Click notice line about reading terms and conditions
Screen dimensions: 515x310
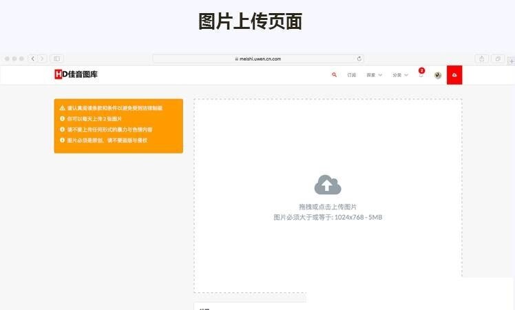pos(114,108)
